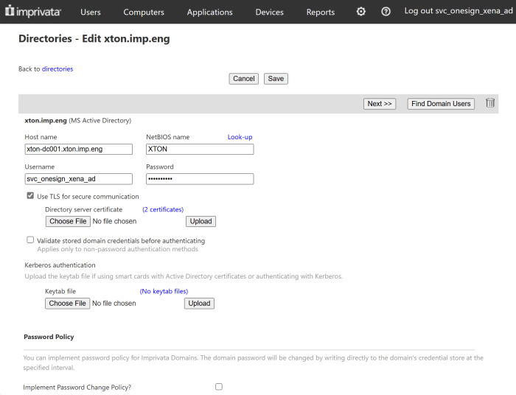Choose File for directory server certificate
516x395 pixels.
(68, 221)
